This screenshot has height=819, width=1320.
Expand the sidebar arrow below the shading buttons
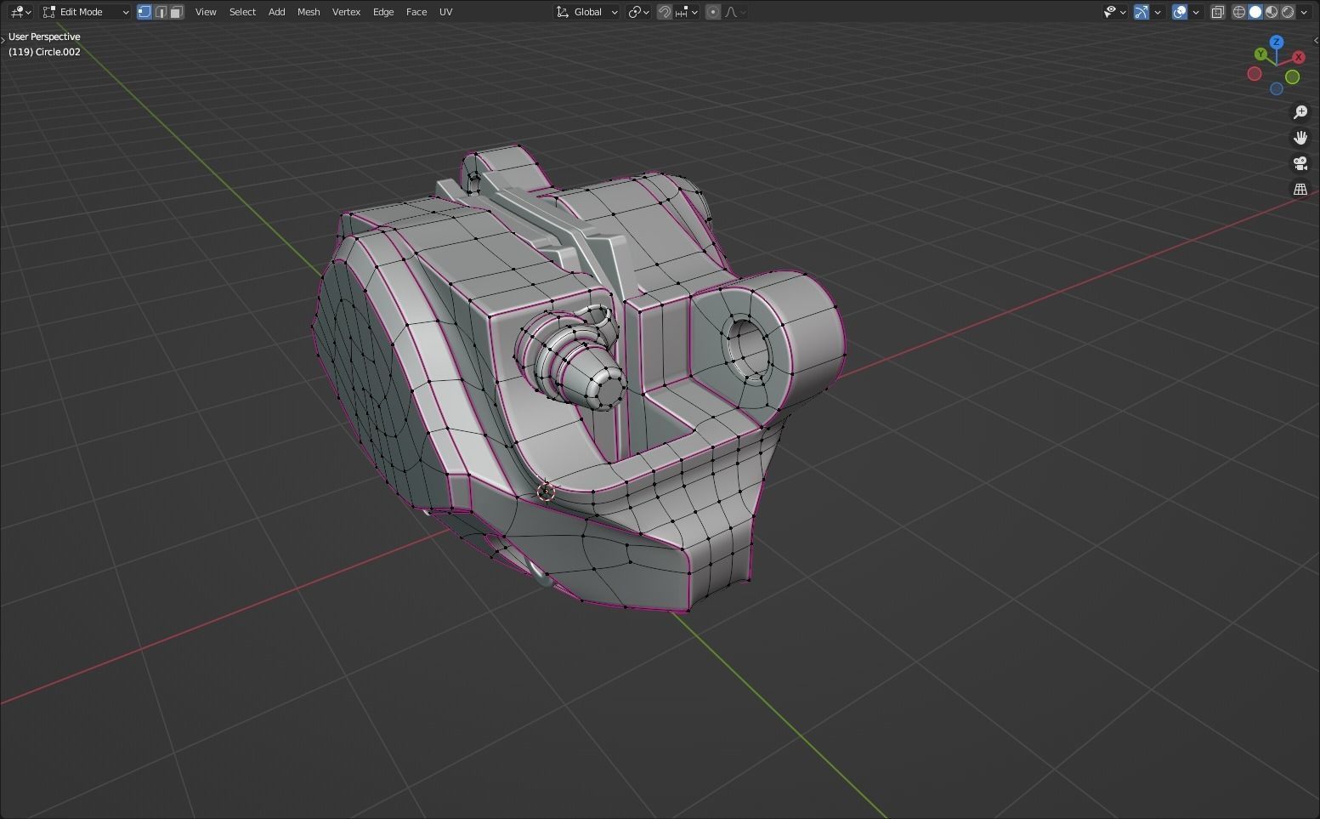tap(1316, 40)
